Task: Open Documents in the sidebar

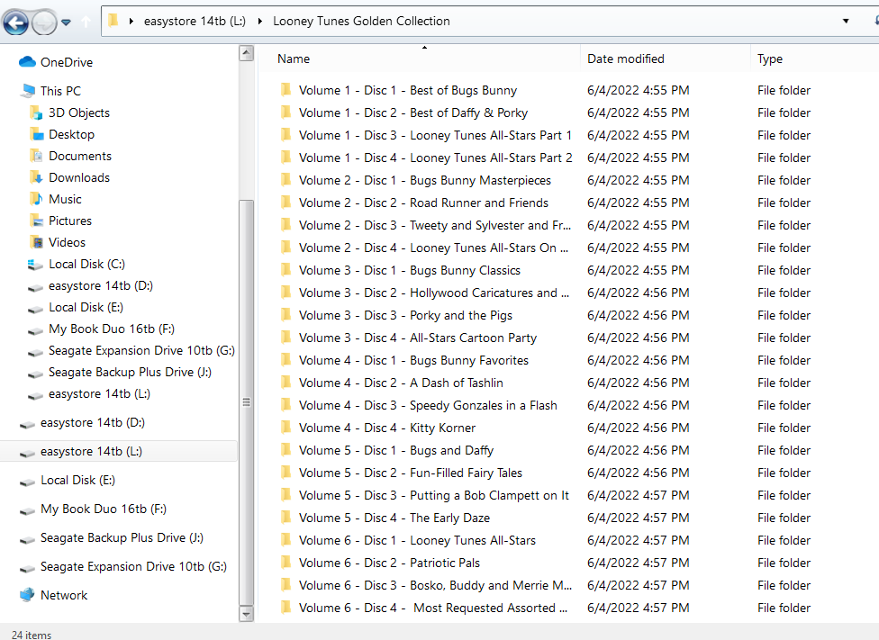Action: coord(80,156)
